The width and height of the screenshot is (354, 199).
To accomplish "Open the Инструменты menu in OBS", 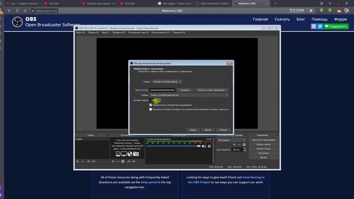I will point(160,33).
